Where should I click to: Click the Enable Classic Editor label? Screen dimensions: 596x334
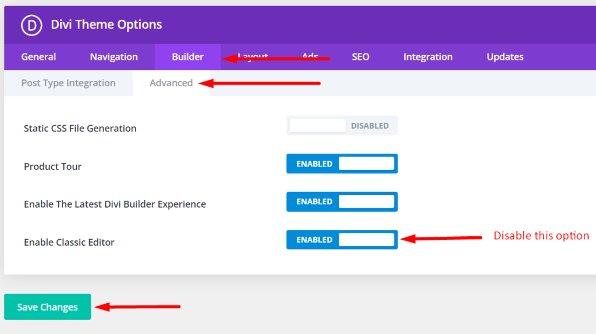pos(69,243)
